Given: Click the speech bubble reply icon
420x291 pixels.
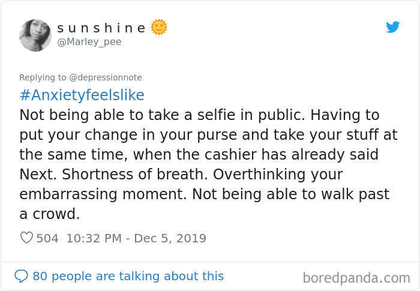Looking at the screenshot, I should (x=21, y=276).
